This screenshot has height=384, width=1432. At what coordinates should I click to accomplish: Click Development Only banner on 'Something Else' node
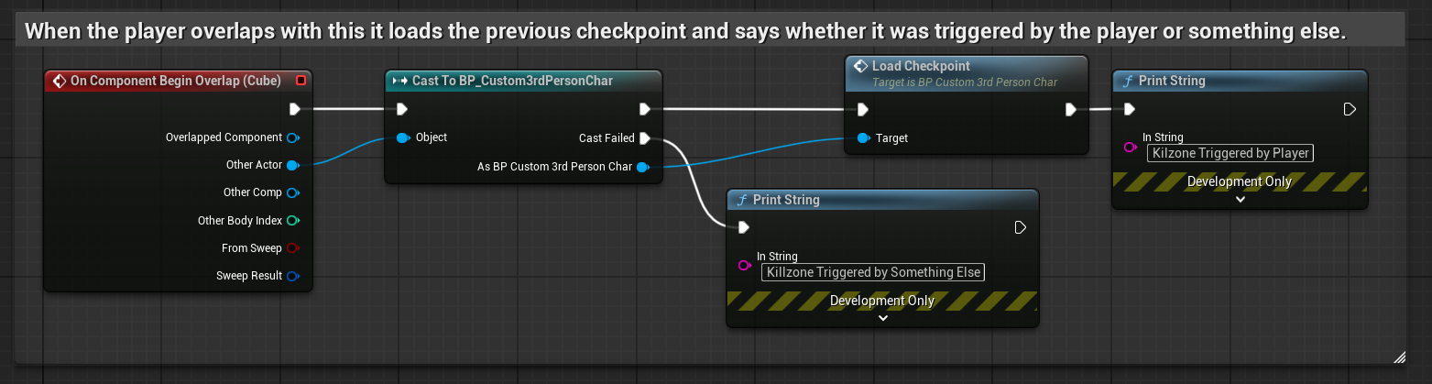882,301
